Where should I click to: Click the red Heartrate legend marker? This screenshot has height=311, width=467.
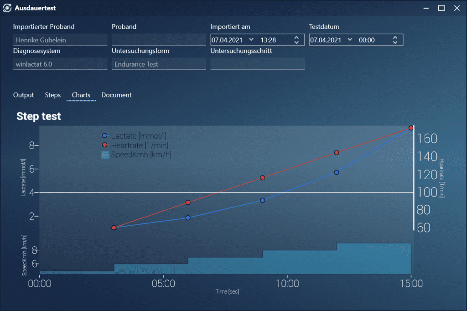click(104, 145)
